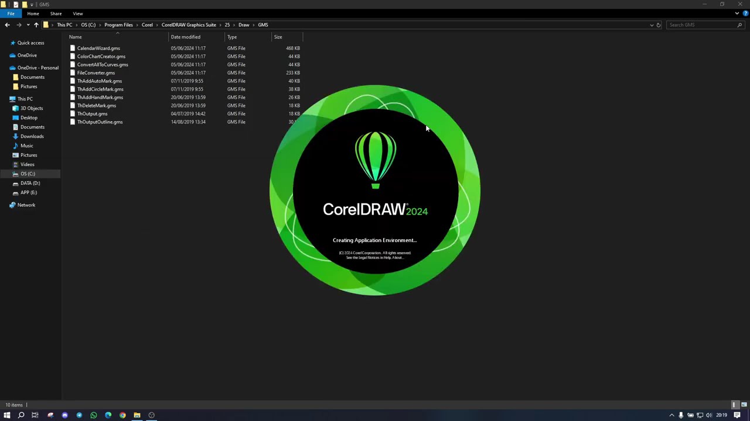
Task: Open Explorer help icon
Action: click(x=745, y=13)
